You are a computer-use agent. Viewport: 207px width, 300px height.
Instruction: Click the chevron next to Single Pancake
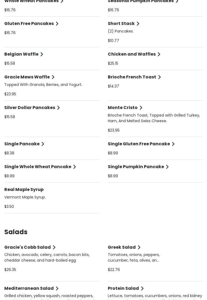[x=43, y=144]
